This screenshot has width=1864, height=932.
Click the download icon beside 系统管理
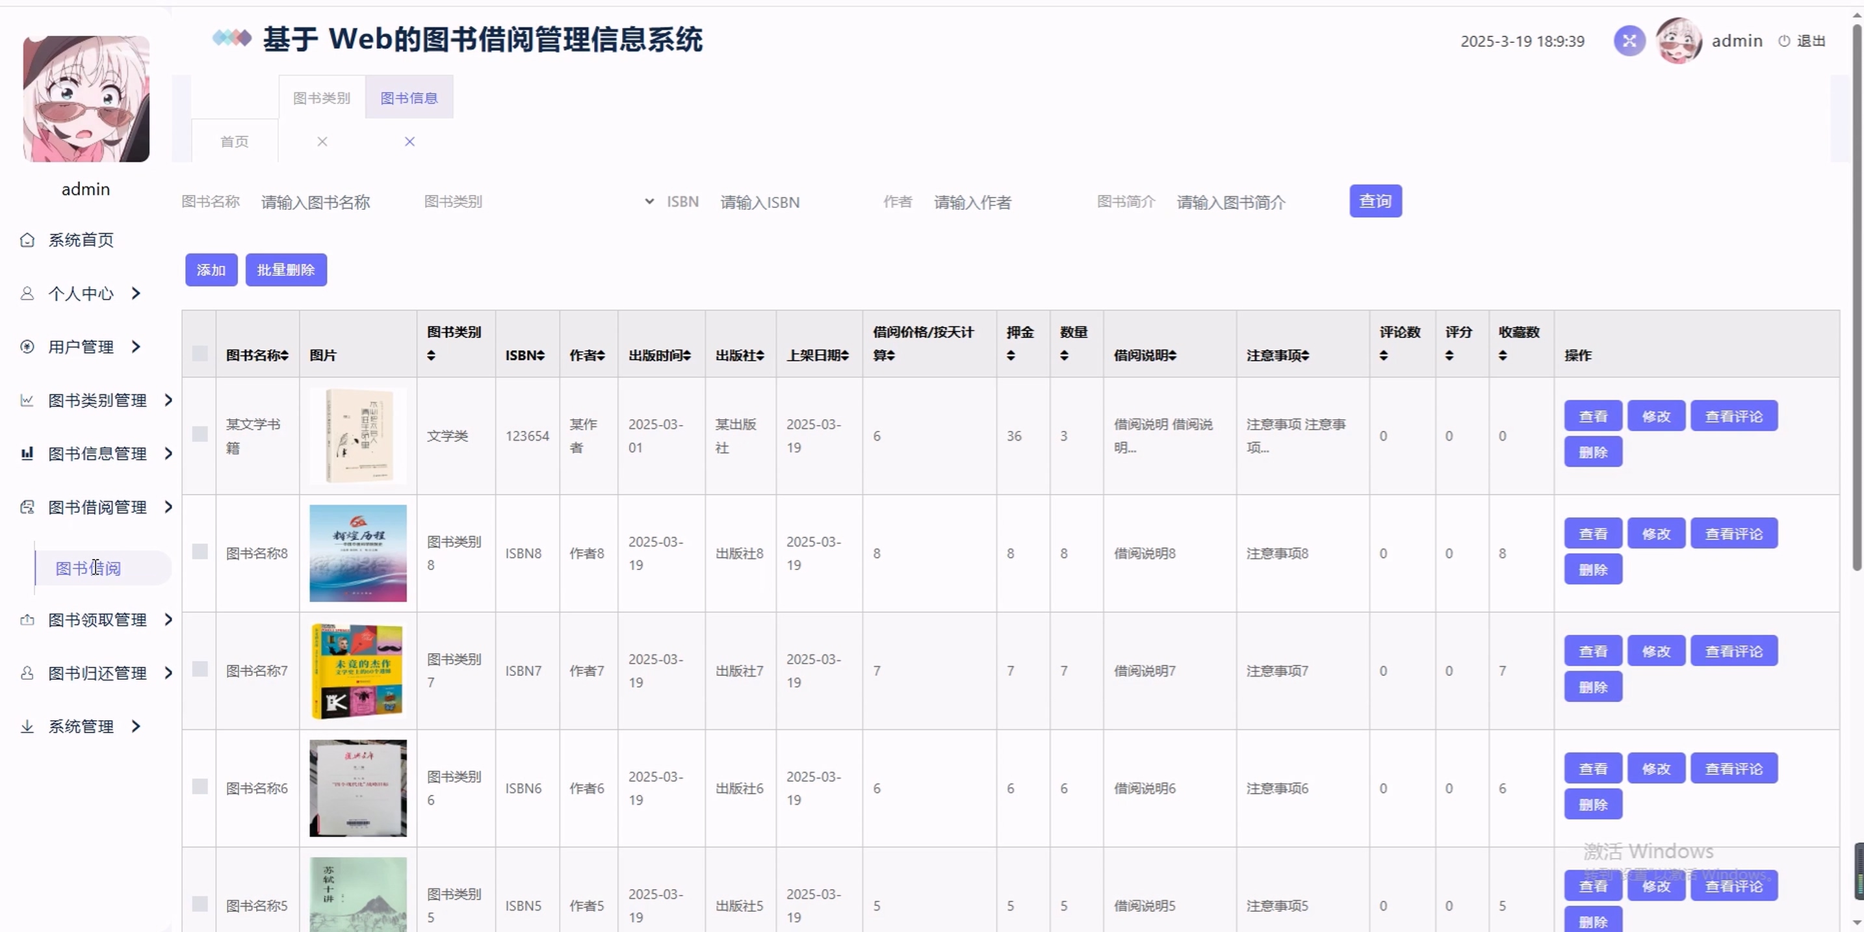(x=27, y=727)
